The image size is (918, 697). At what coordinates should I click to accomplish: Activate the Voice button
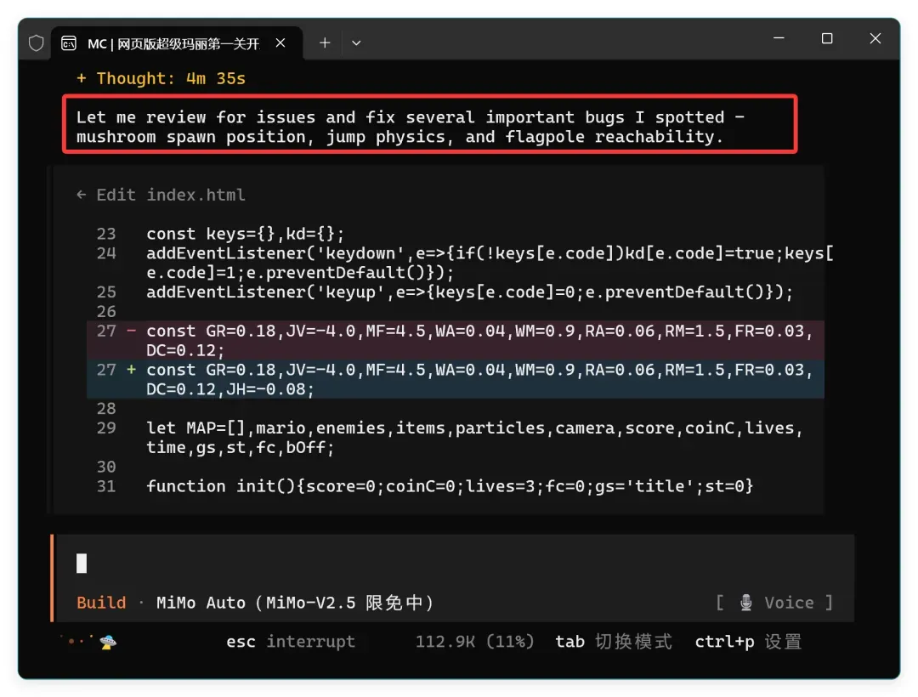point(774,603)
